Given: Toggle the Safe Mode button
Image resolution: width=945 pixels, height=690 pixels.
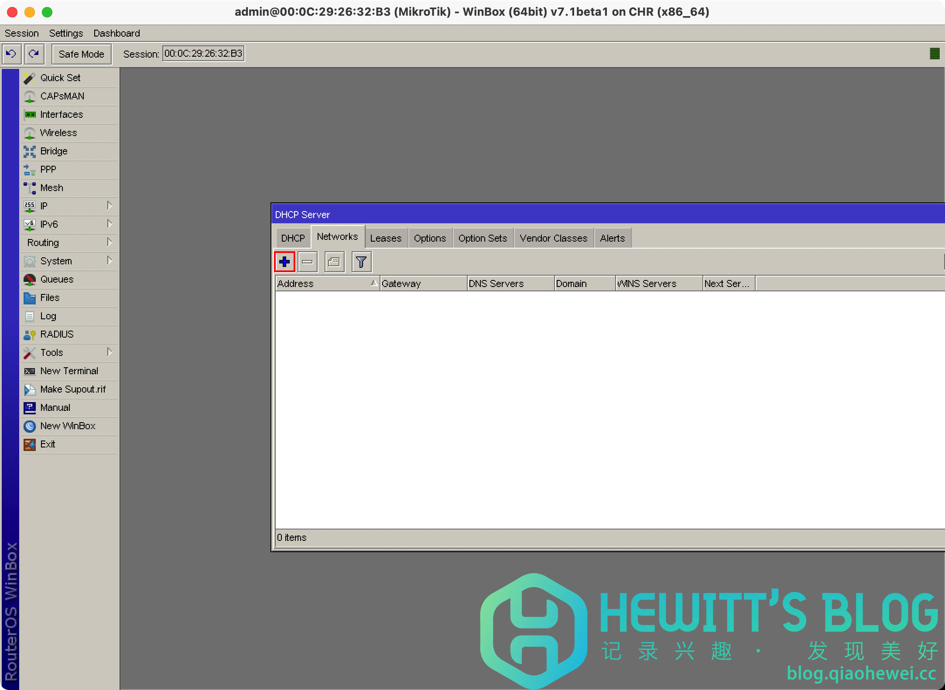Looking at the screenshot, I should click(82, 54).
